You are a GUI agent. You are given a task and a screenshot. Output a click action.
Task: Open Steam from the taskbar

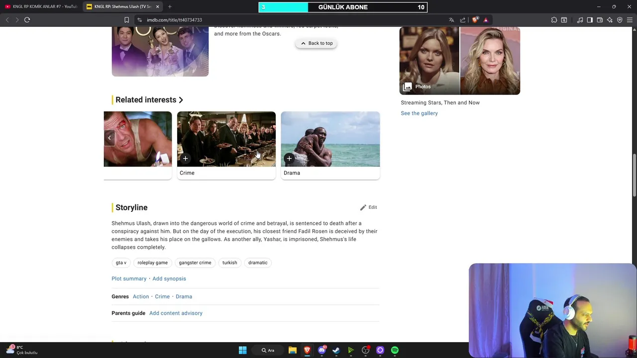[336, 351]
